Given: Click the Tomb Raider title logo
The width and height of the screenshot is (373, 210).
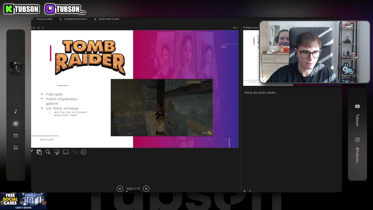Looking at the screenshot, I should (x=90, y=57).
